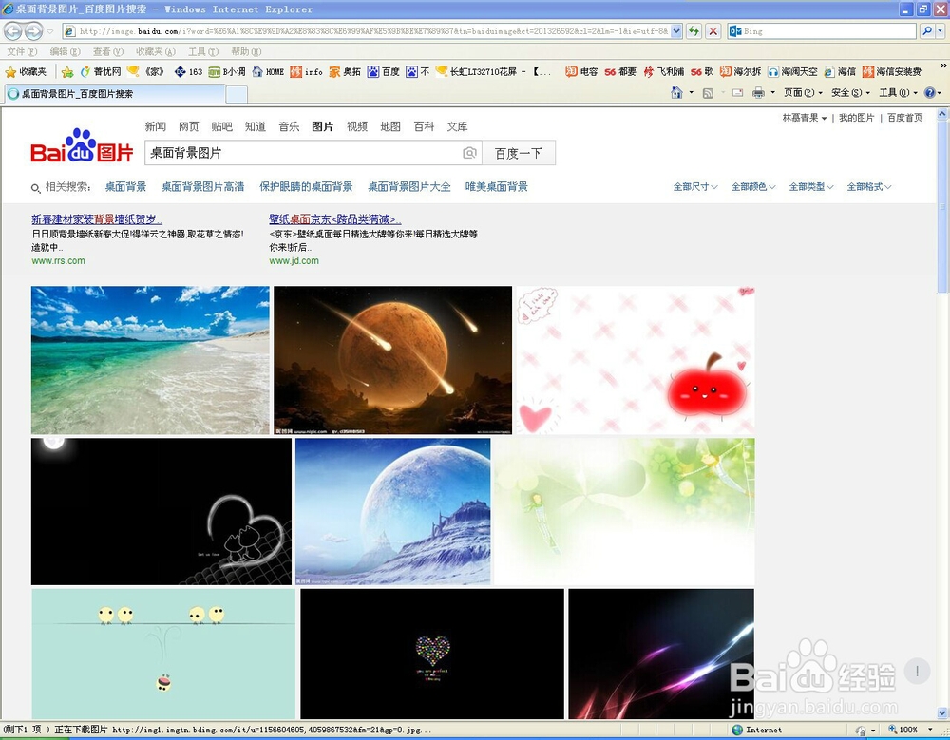950x740 pixels.
Task: Select the 桌面背景图片 browser tab
Action: point(115,94)
